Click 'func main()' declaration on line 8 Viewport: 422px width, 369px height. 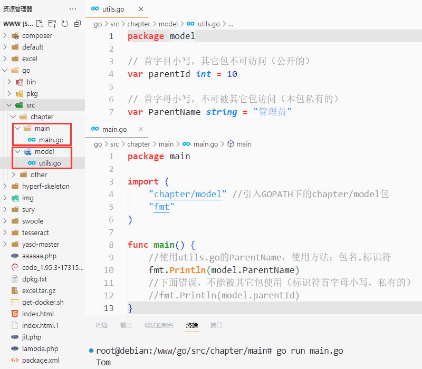pyautogui.click(x=156, y=245)
